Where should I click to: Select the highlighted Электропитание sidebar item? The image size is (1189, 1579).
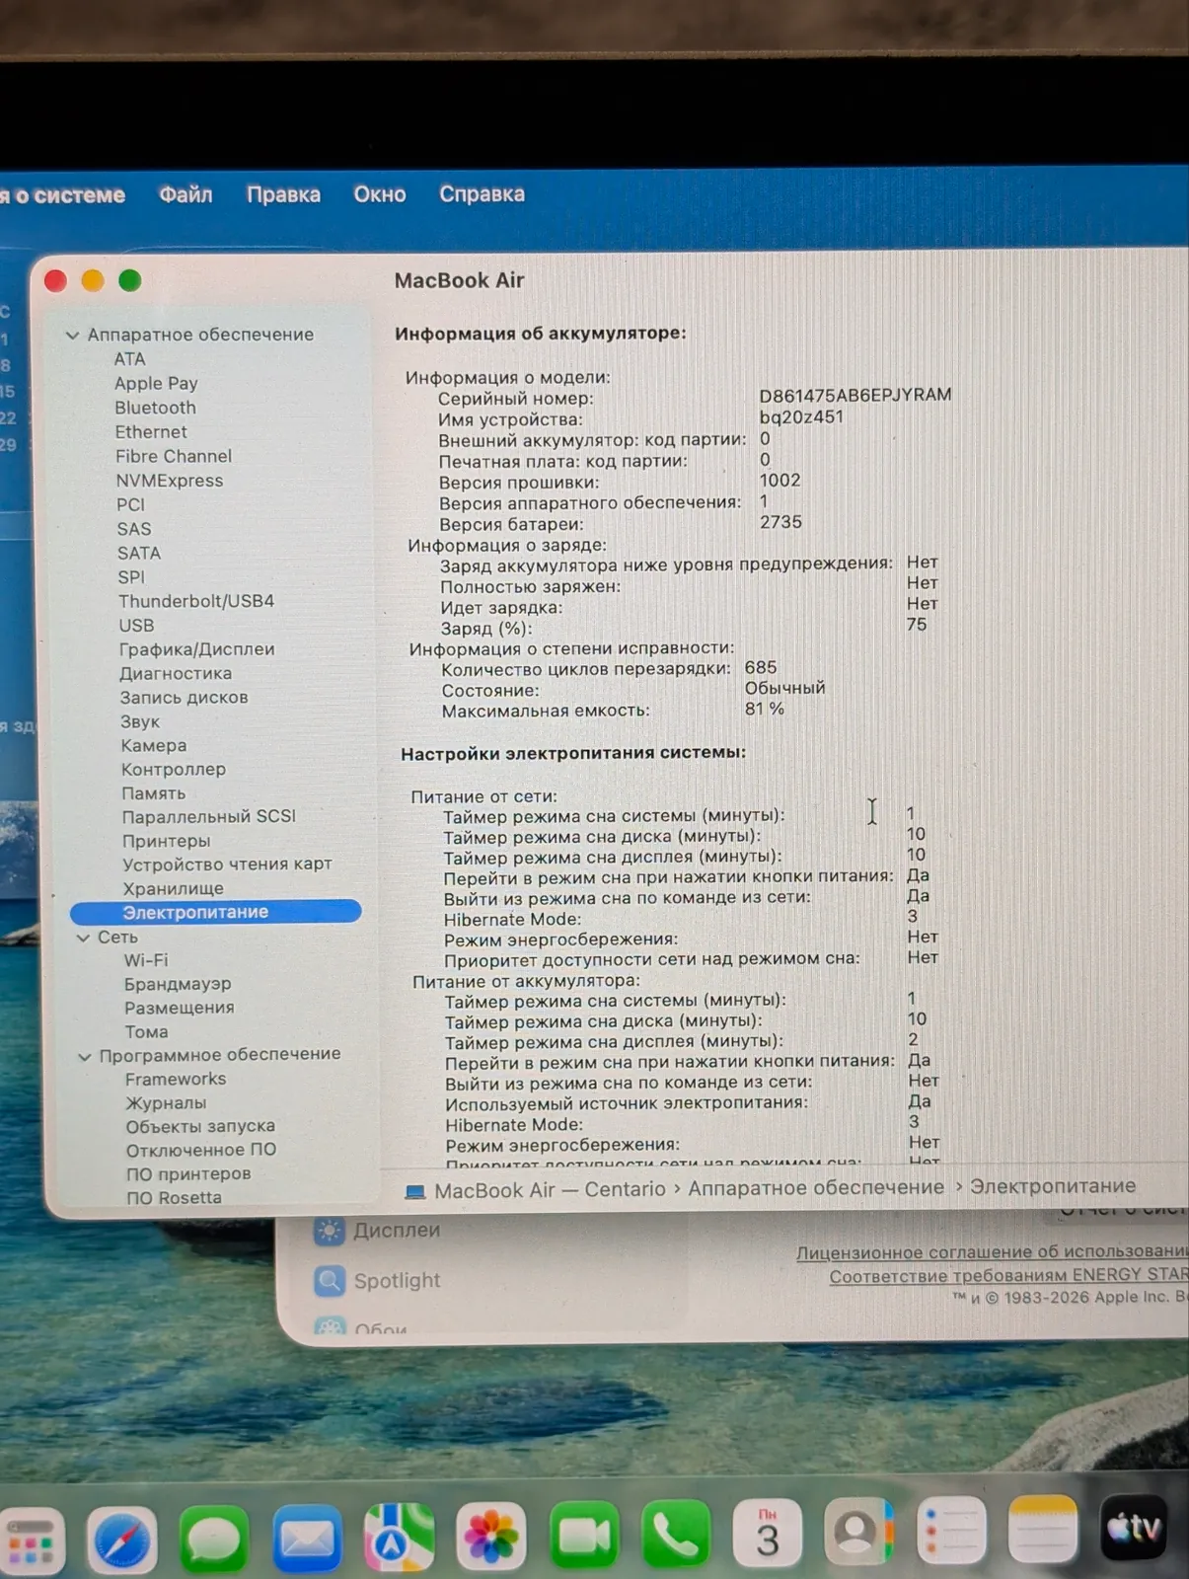pyautogui.click(x=215, y=912)
